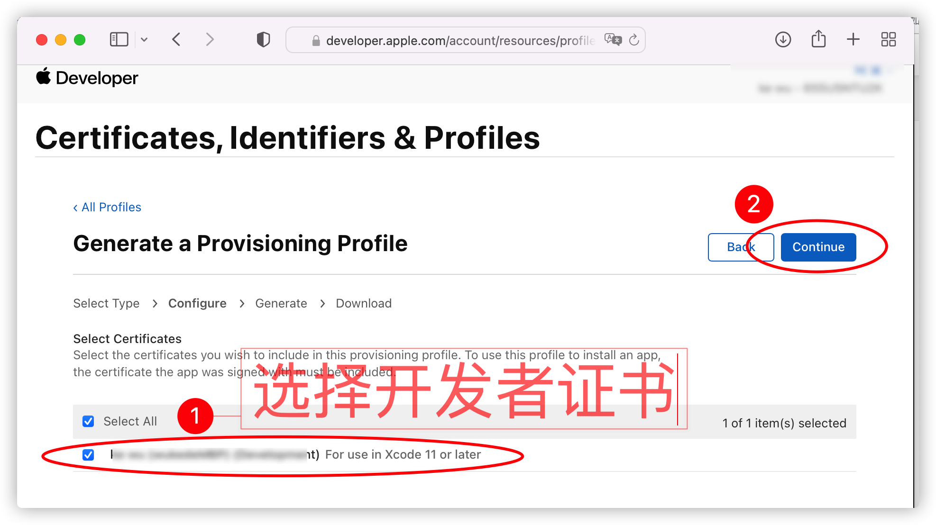The height and width of the screenshot is (525, 936).
Task: Open the Share icon in toolbar
Action: tap(818, 39)
